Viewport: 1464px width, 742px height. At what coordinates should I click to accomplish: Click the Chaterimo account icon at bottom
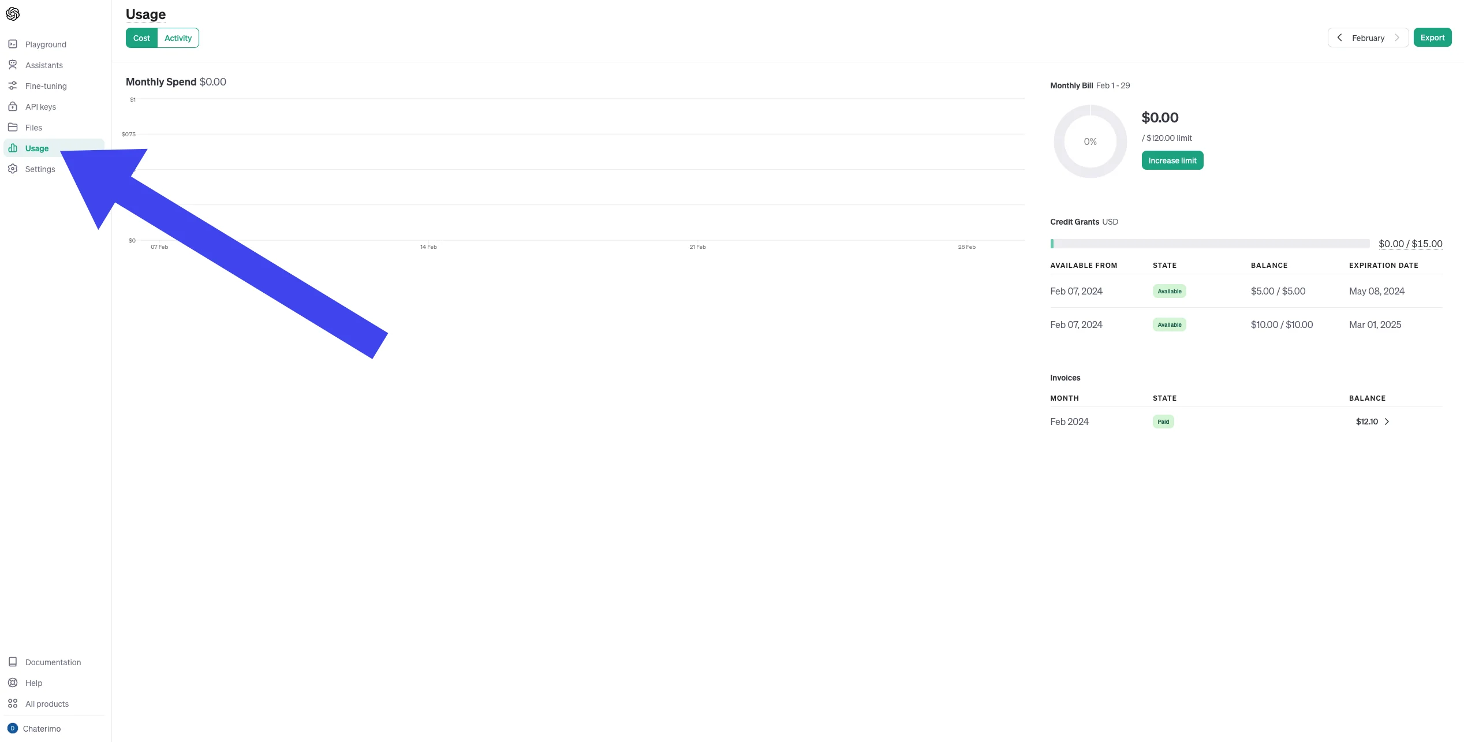pos(12,728)
